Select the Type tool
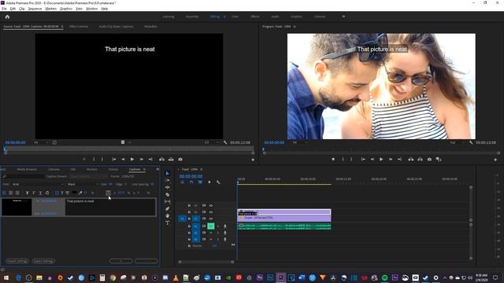Image resolution: width=504 pixels, height=283 pixels. coord(168,222)
